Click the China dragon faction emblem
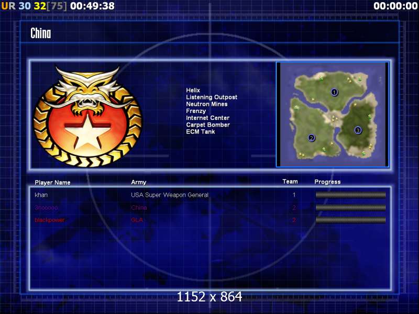The height and width of the screenshot is (314, 419). click(x=88, y=116)
